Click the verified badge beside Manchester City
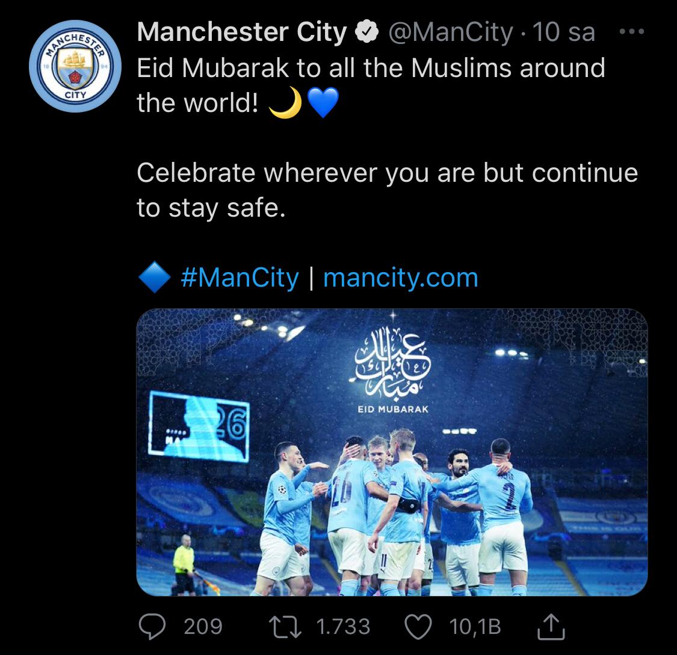The height and width of the screenshot is (655, 677). click(x=366, y=33)
